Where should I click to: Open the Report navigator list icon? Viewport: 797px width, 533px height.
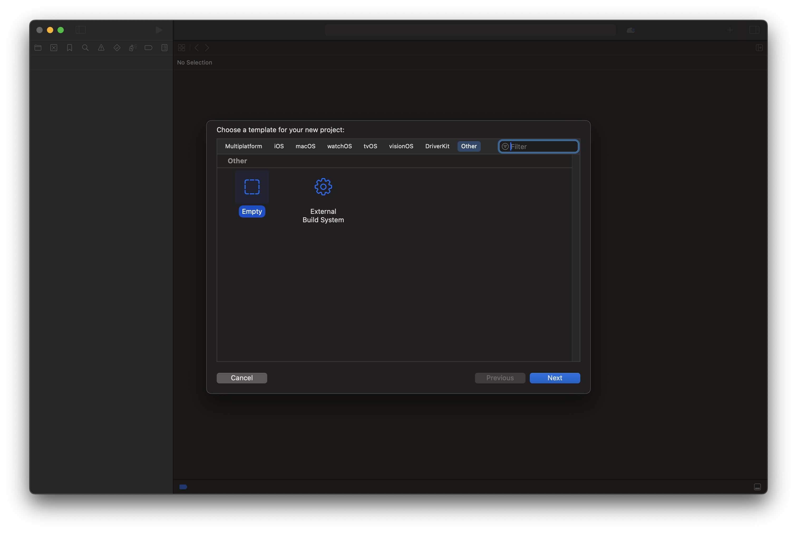click(165, 48)
